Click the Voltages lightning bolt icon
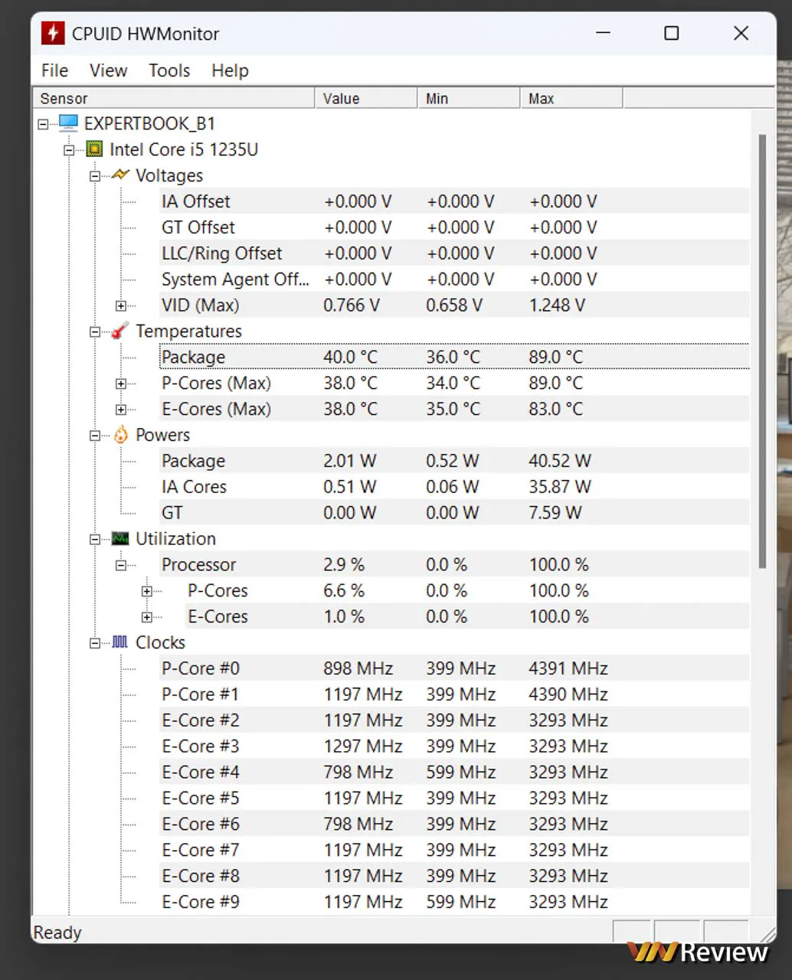The image size is (792, 980). pyautogui.click(x=120, y=175)
